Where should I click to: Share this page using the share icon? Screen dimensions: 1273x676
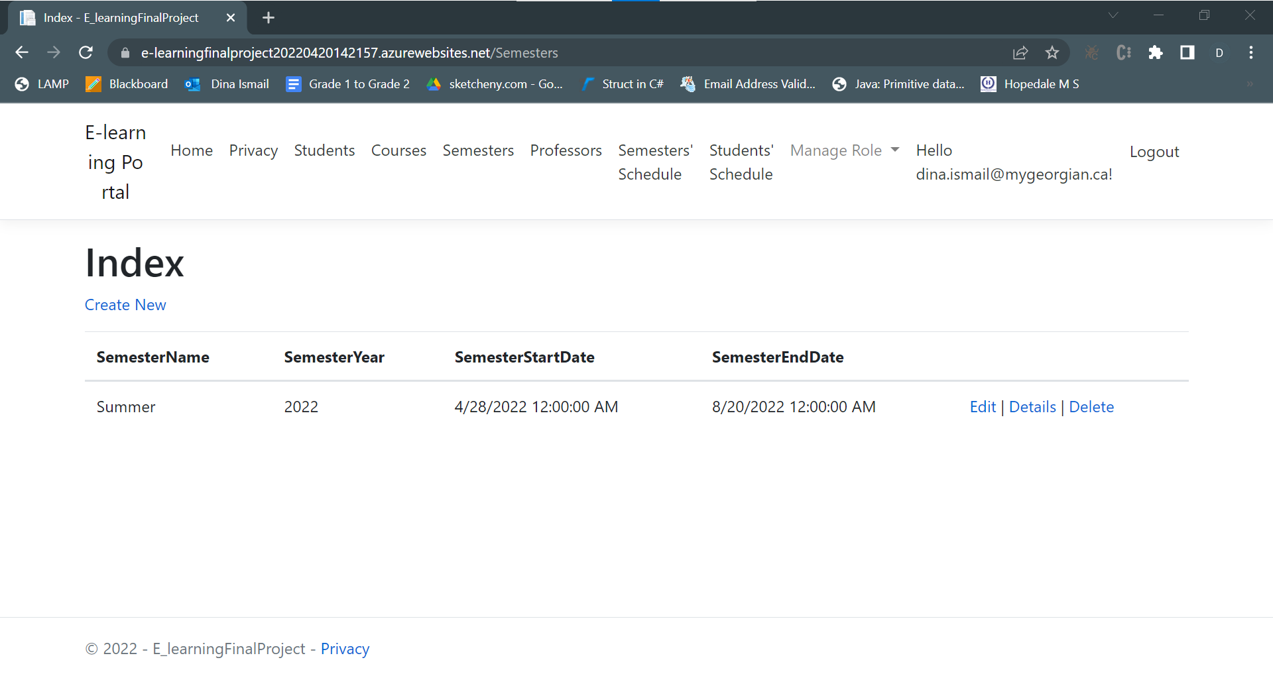click(1020, 52)
